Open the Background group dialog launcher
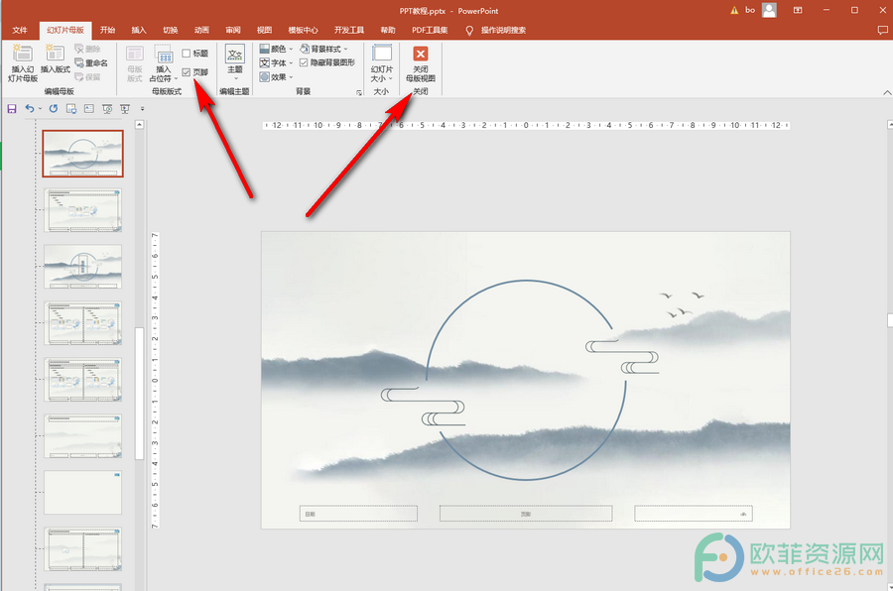 click(359, 92)
